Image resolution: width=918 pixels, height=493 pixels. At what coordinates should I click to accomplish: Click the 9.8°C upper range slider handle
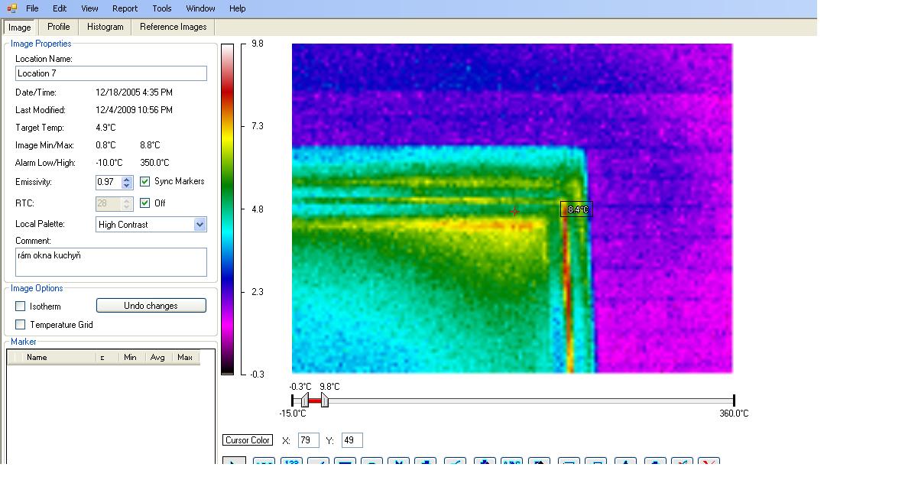325,401
